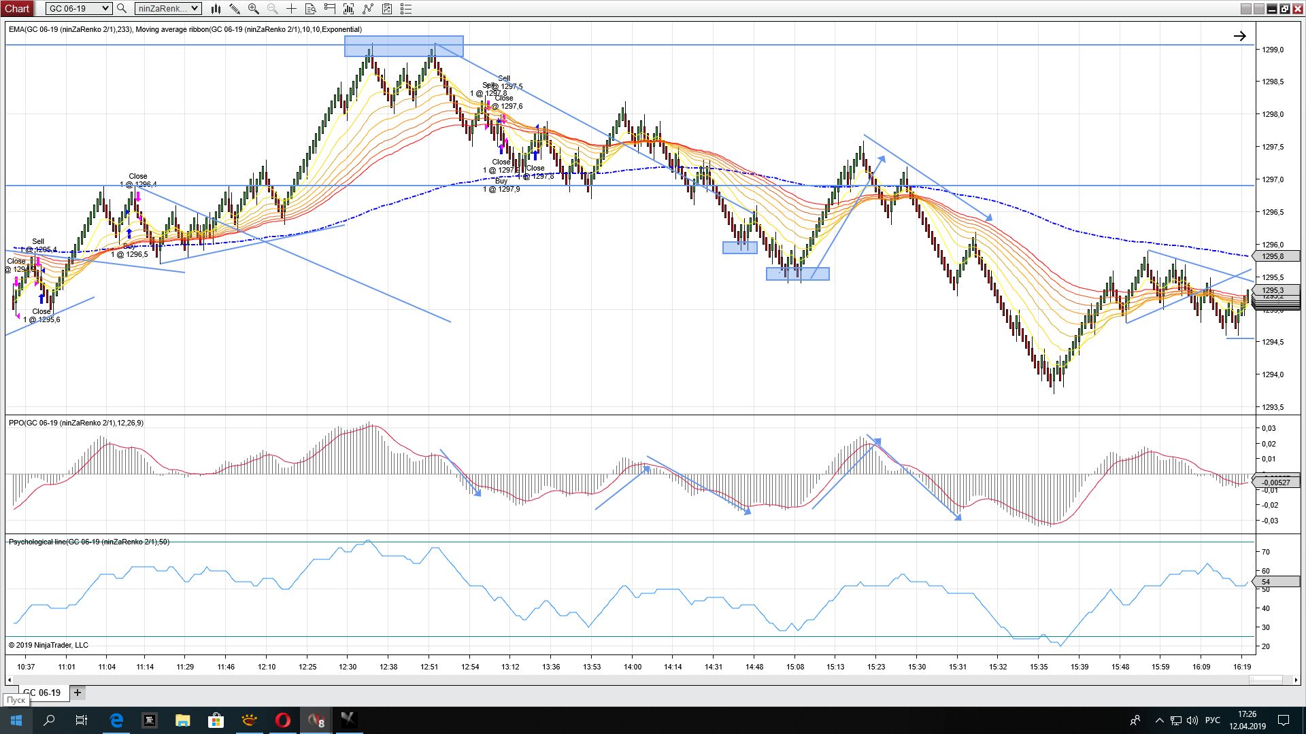Enable the crosshair plus cursor tool
This screenshot has width=1306, height=734.
[291, 9]
